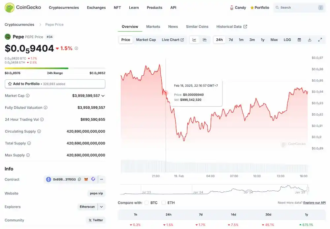Expand the chart to fullscreen

point(320,40)
